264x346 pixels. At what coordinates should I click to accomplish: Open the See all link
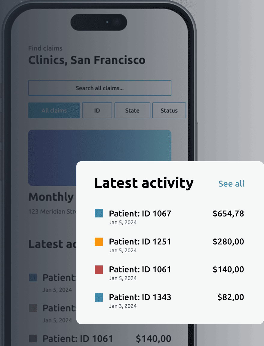pos(231,184)
